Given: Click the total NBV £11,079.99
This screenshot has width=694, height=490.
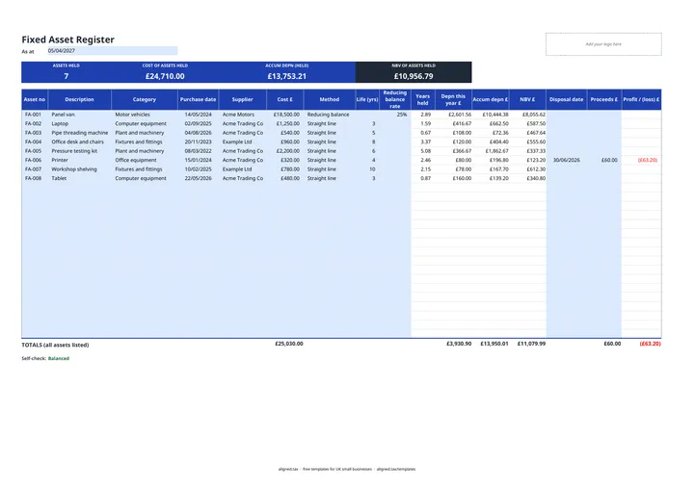Looking at the screenshot, I should (531, 344).
